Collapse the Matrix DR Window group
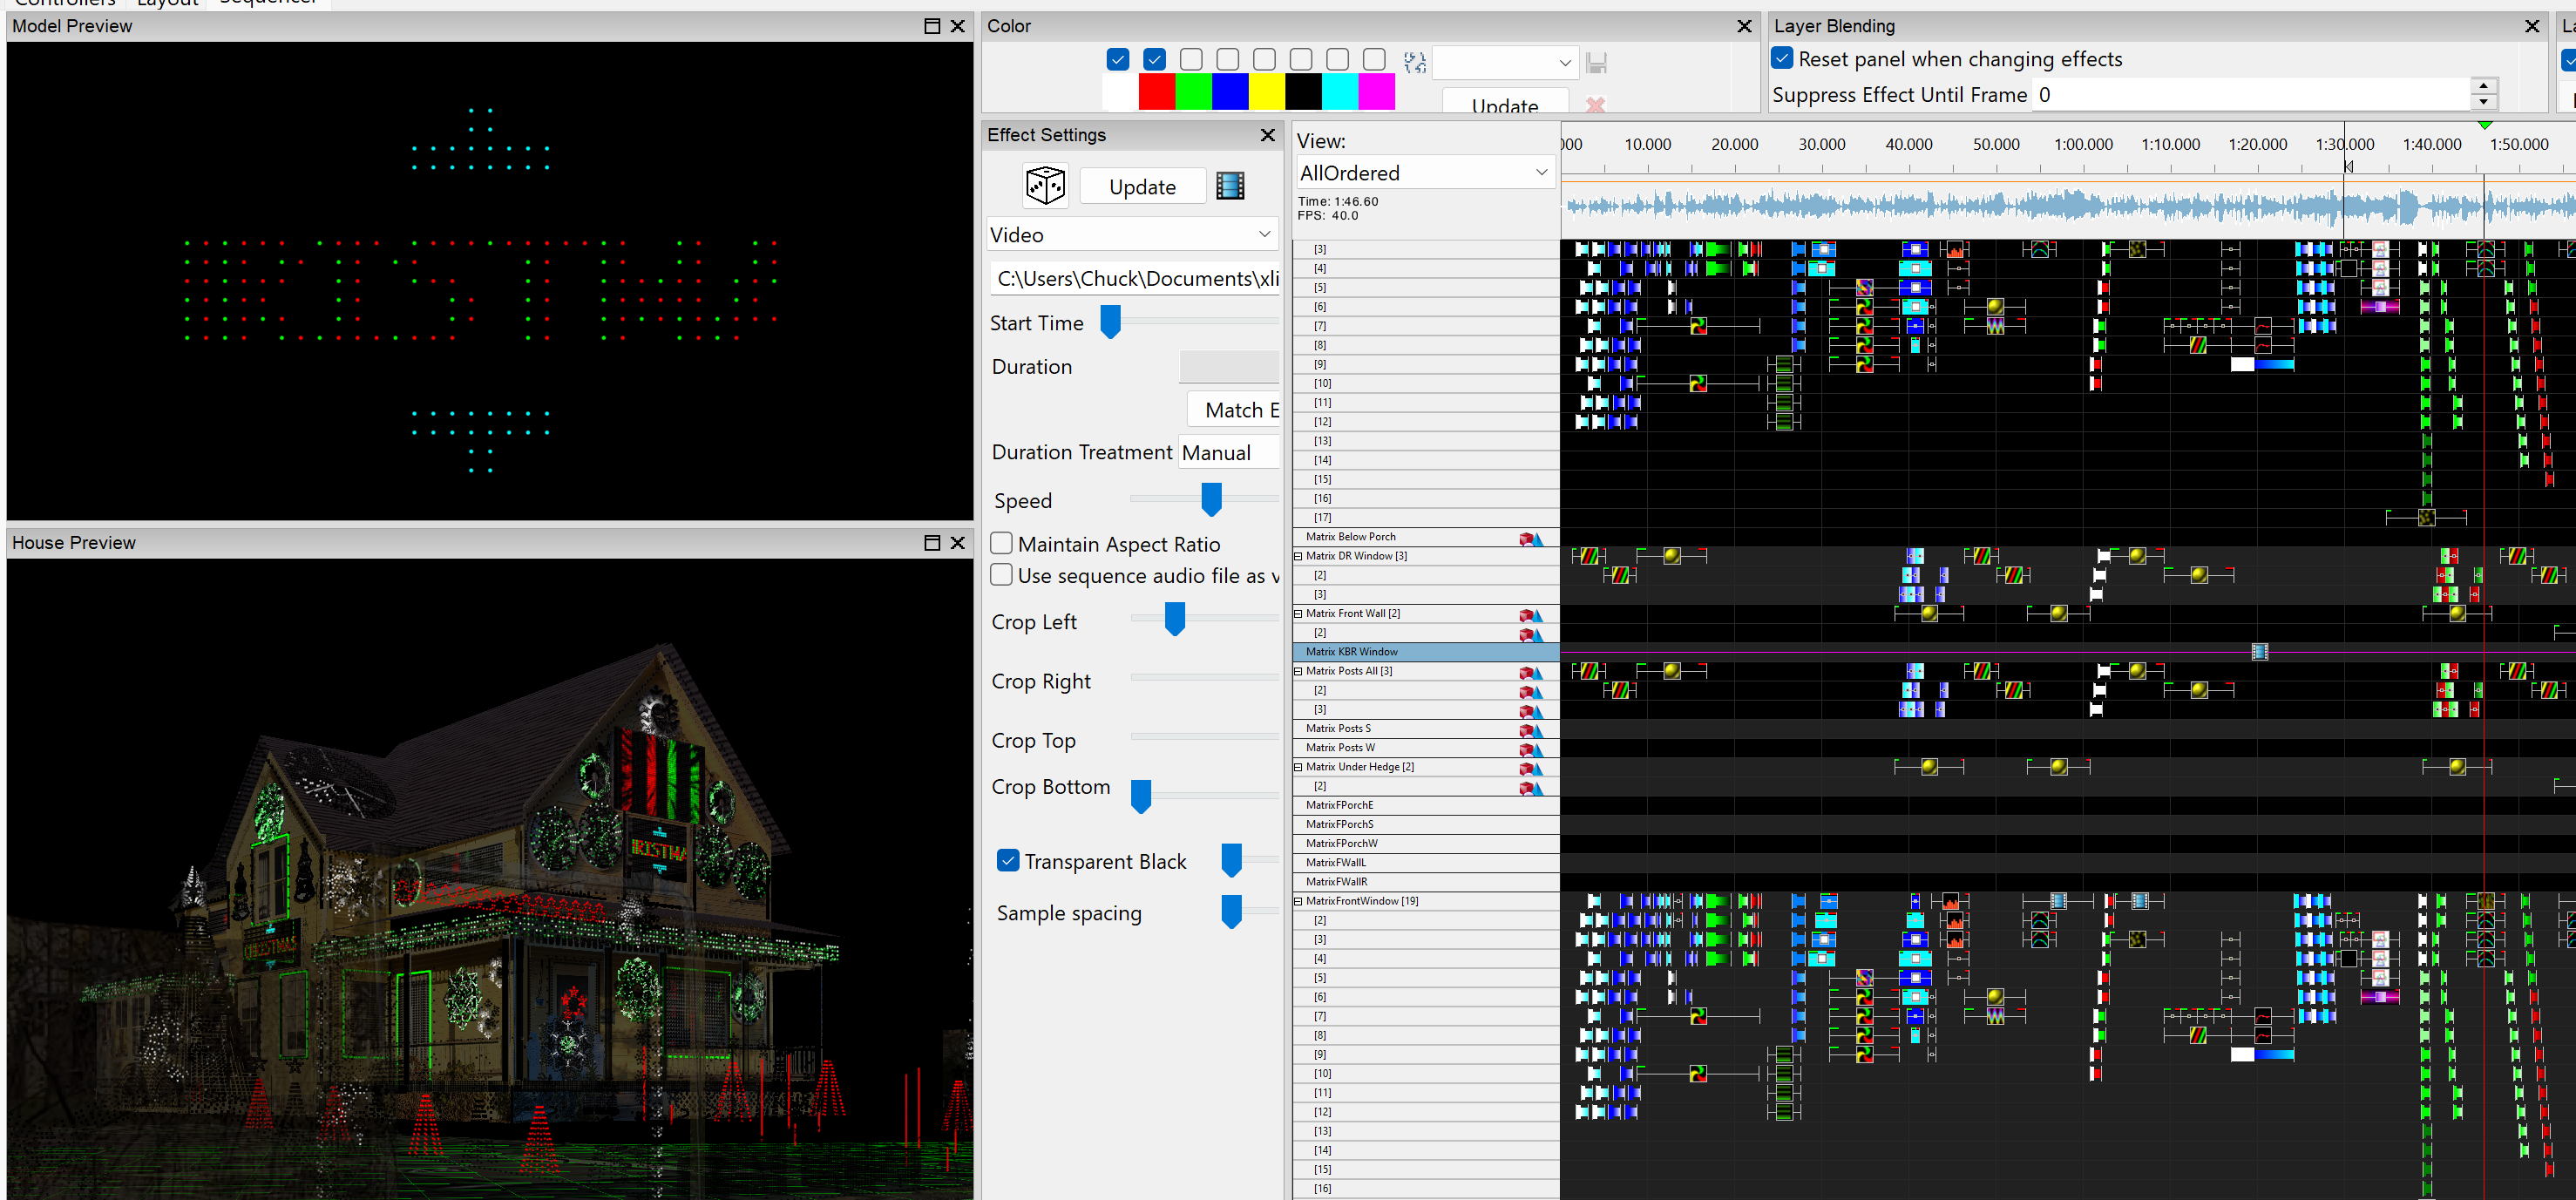This screenshot has height=1200, width=2576. tap(1299, 556)
